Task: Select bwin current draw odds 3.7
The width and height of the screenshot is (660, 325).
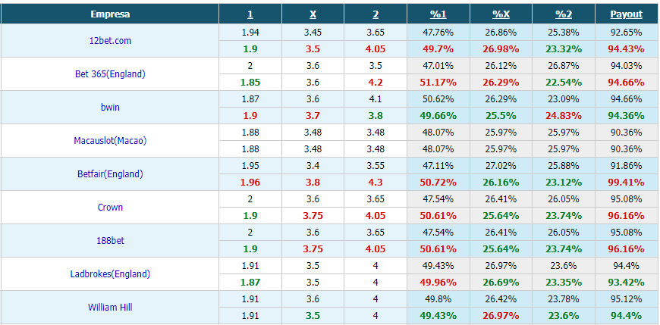Action: pyautogui.click(x=313, y=116)
